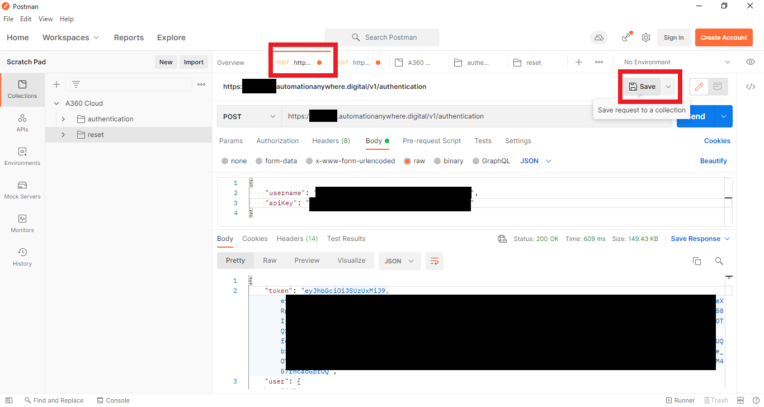The width and height of the screenshot is (764, 407).
Task: Click the Beautify link
Action: (x=713, y=161)
